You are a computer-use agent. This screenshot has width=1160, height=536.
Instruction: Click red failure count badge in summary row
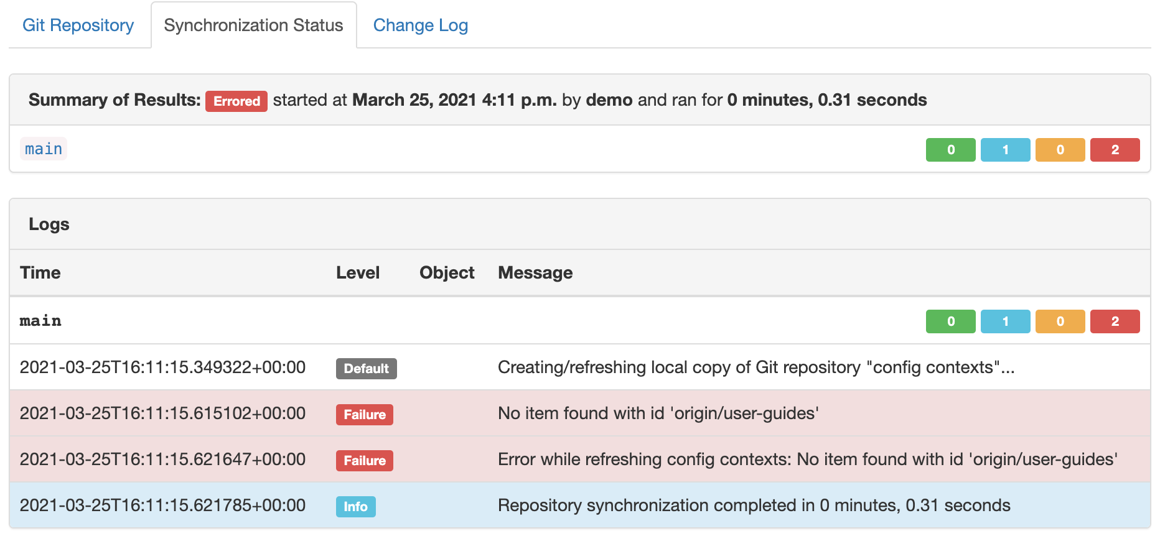[1115, 150]
